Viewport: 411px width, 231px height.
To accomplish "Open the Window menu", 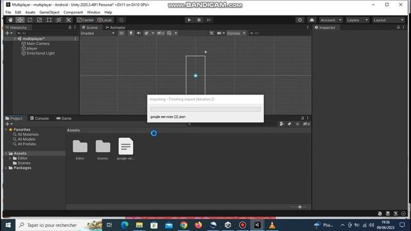I will 94,12.
